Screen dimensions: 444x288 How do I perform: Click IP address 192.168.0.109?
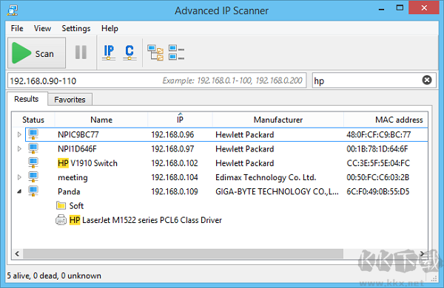click(175, 191)
